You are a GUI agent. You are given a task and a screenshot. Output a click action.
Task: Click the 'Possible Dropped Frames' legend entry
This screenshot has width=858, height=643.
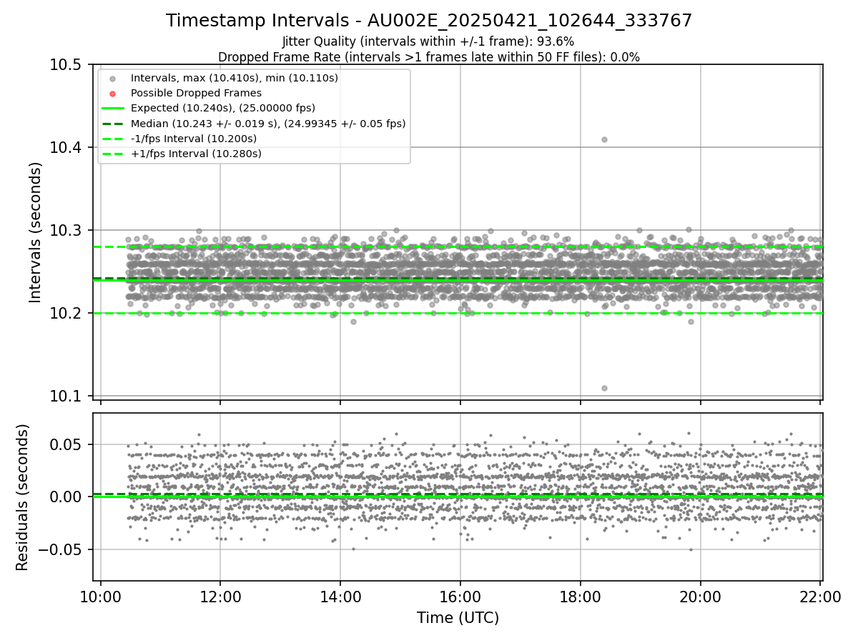[196, 93]
